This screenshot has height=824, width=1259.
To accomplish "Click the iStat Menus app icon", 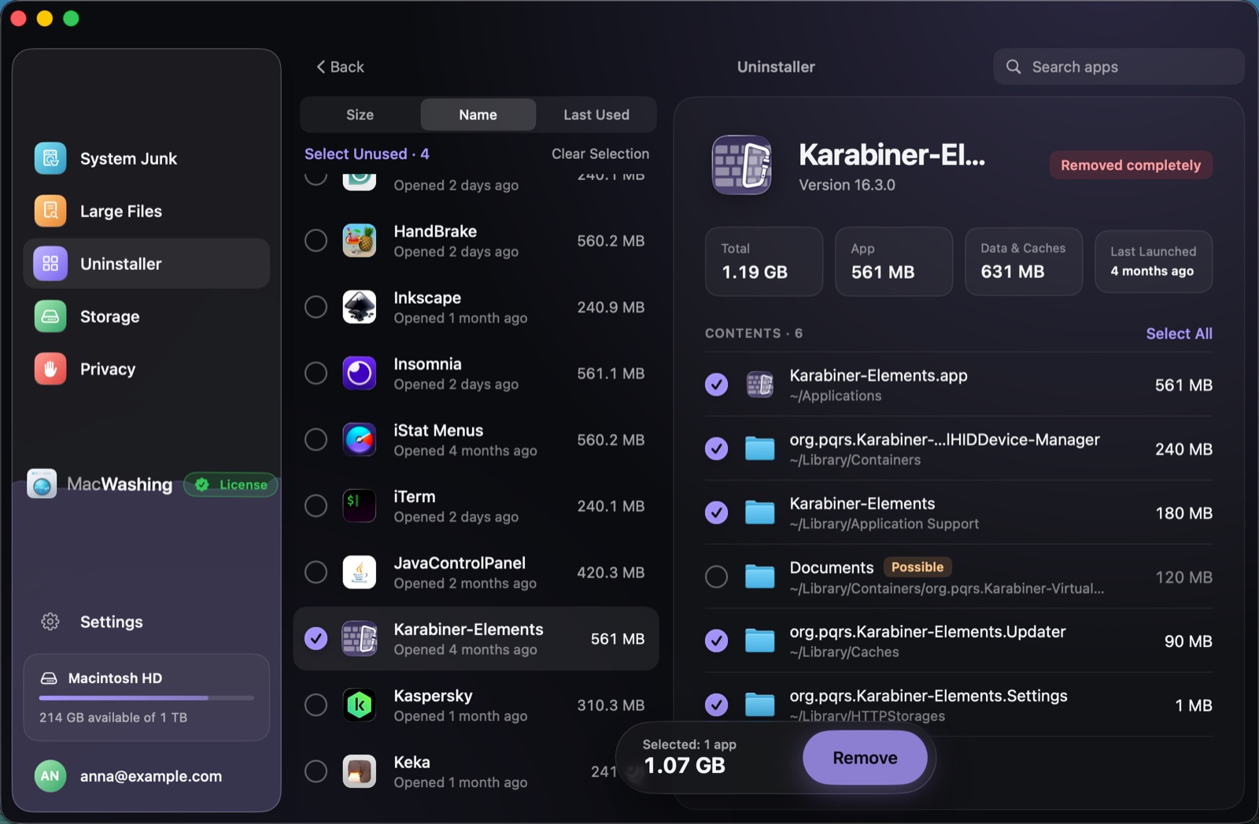I will 360,439.
